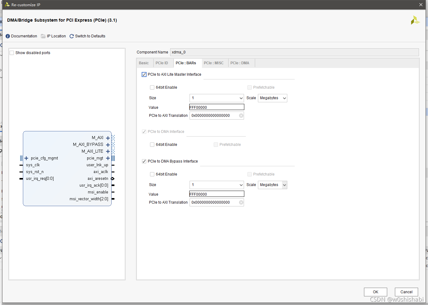This screenshot has width=428, height=305.
Task: Uncheck PCIe to AXI Lite Master Interface
Action: pos(144,74)
